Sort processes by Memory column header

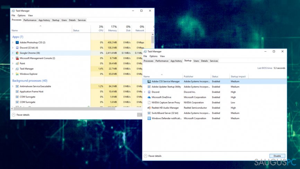(111, 28)
